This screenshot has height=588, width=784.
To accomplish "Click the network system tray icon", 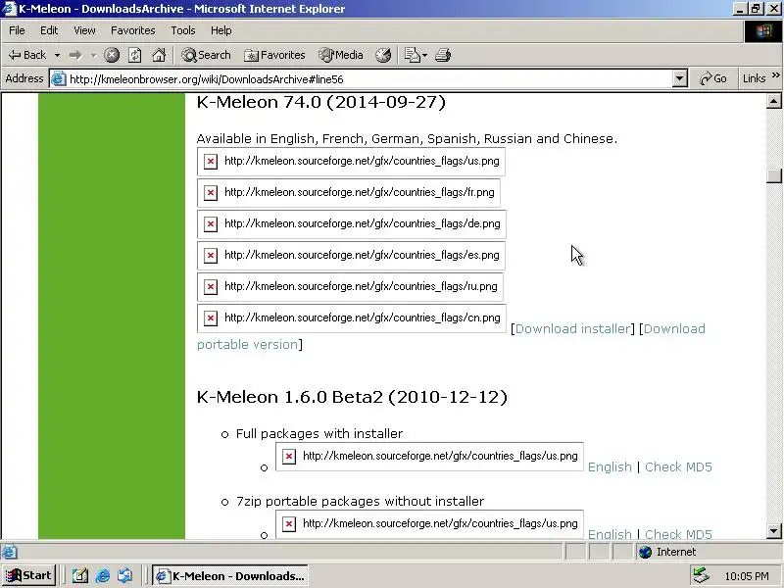I will [701, 576].
